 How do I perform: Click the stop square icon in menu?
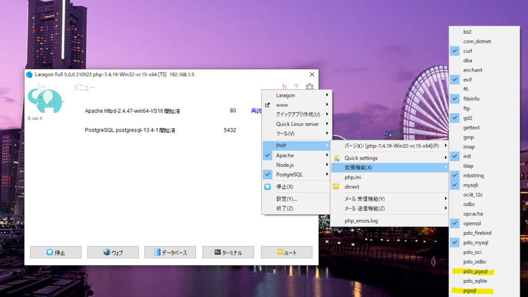[268, 186]
